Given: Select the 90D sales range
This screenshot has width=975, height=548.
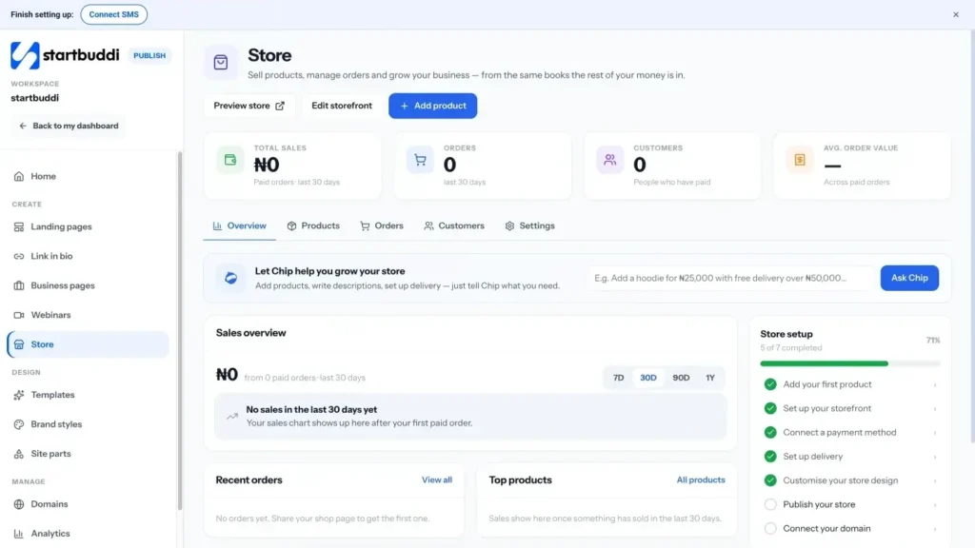Looking at the screenshot, I should tap(681, 378).
